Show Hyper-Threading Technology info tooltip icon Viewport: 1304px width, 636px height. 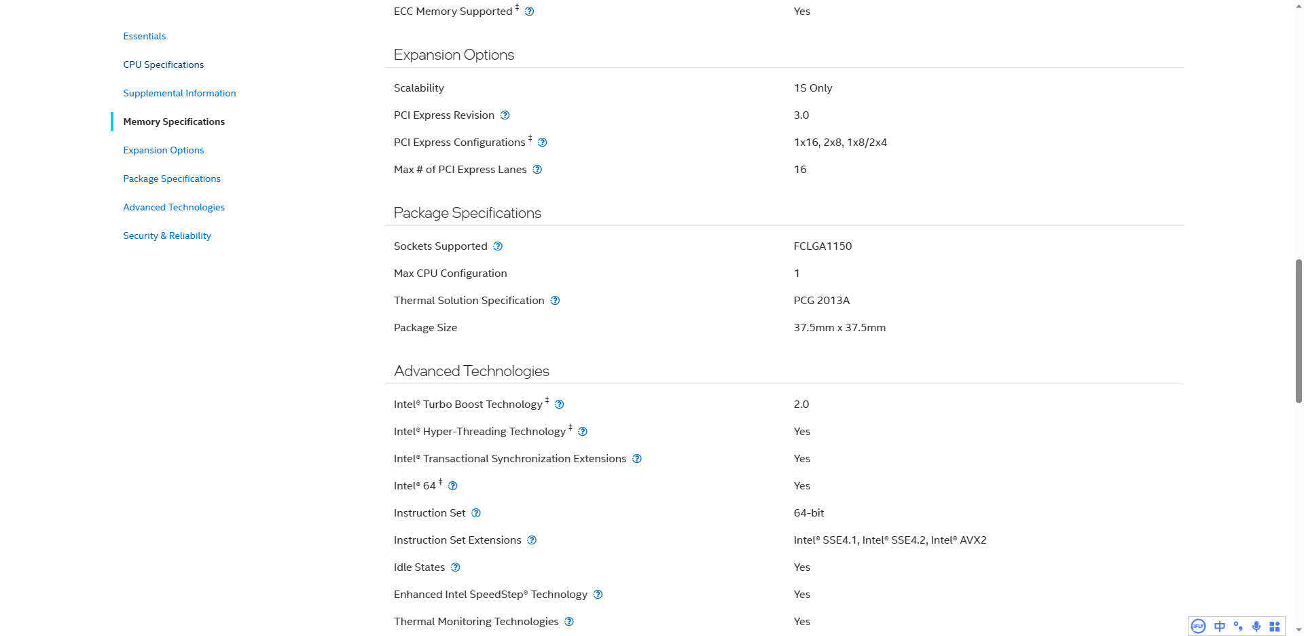tap(583, 432)
